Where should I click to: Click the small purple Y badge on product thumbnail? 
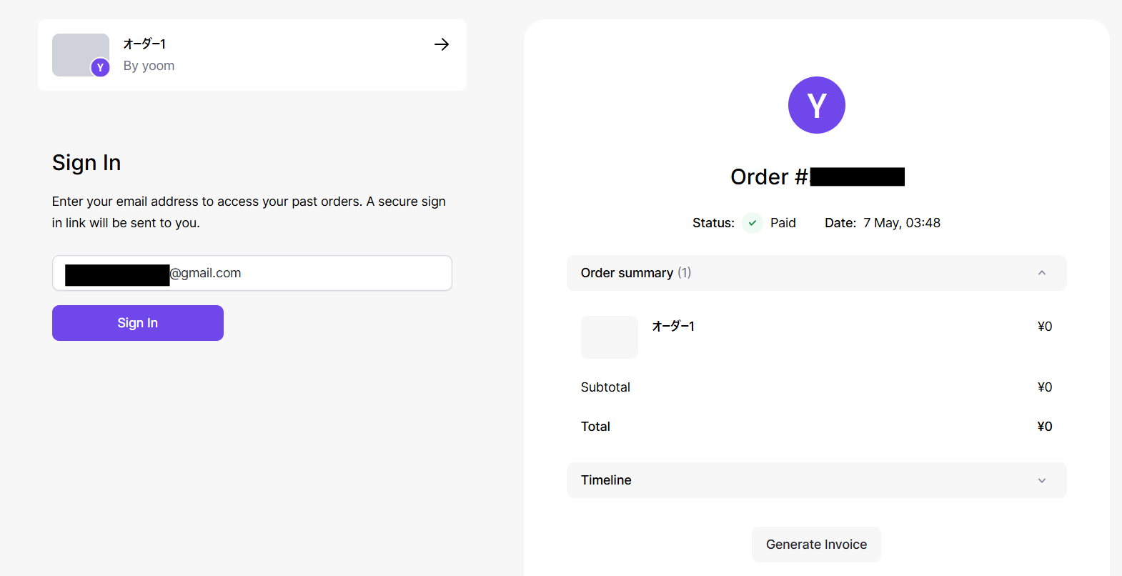pos(100,67)
